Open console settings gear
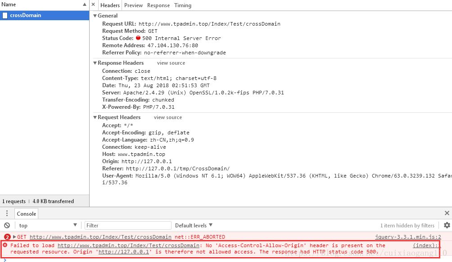Screen dimensions: 452x262 pyautogui.click(x=447, y=225)
